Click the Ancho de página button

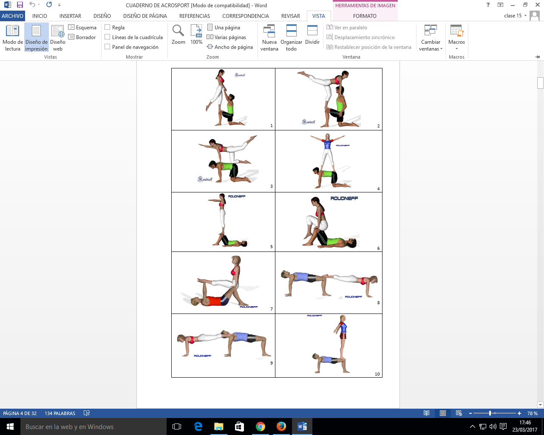pyautogui.click(x=229, y=47)
